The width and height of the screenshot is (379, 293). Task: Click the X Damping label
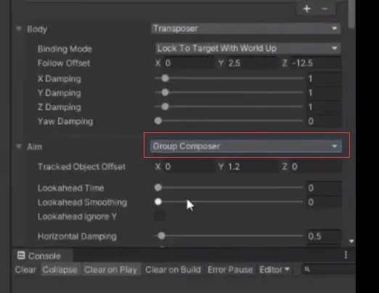(x=60, y=79)
